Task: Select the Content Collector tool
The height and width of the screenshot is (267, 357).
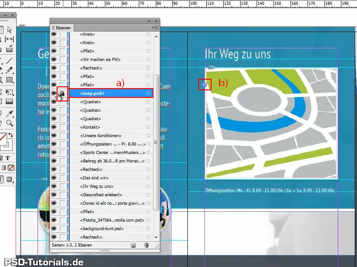Action: [x=9, y=49]
